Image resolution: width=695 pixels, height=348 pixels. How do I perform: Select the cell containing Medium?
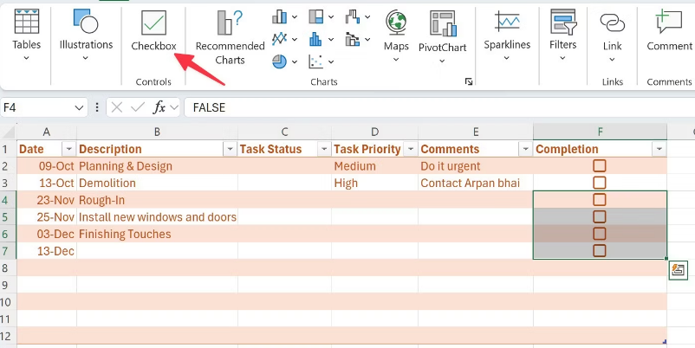[x=374, y=166]
